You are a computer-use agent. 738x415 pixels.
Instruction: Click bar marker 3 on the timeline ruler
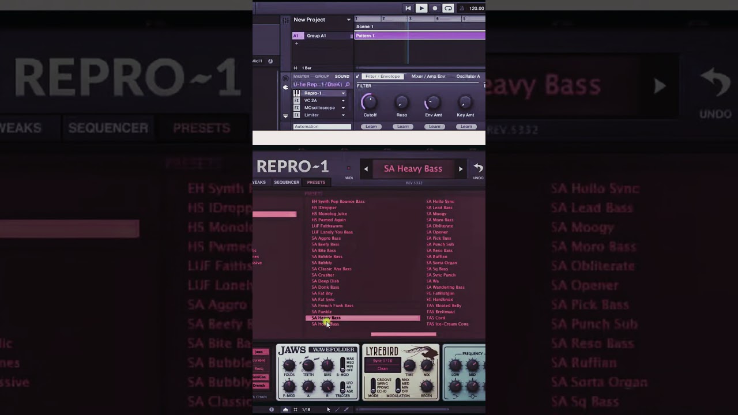pyautogui.click(x=411, y=19)
